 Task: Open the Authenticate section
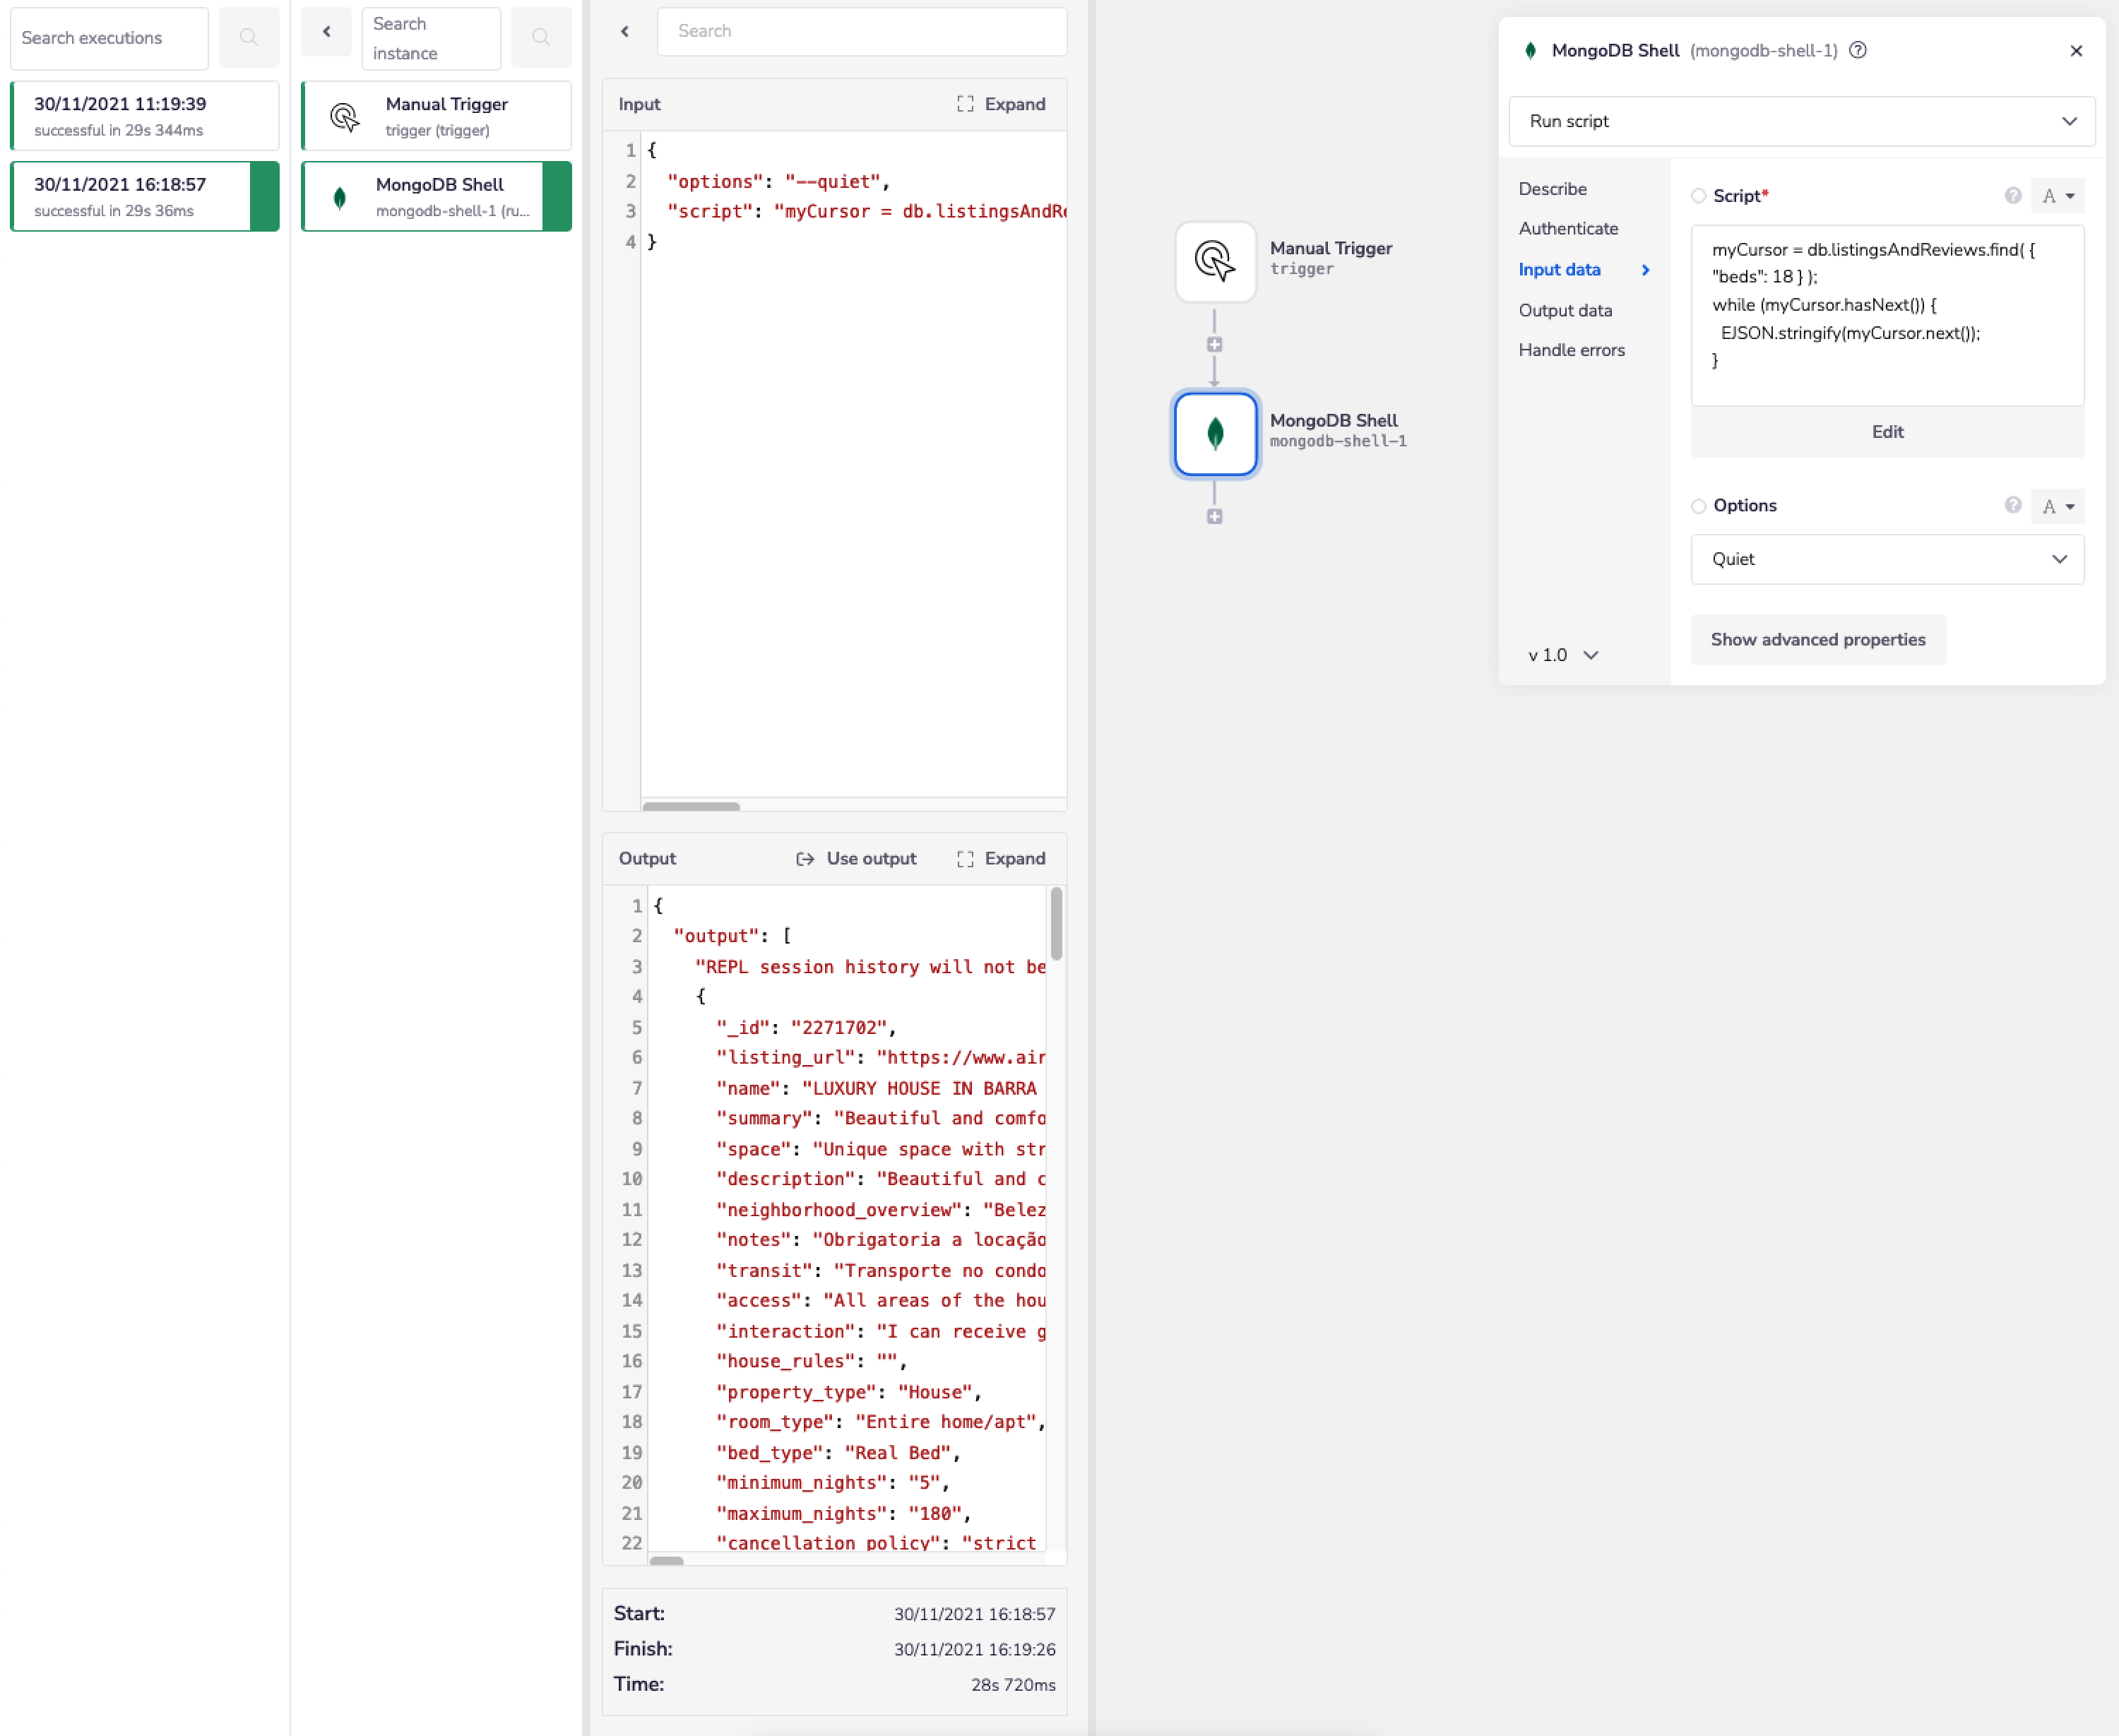click(x=1569, y=228)
